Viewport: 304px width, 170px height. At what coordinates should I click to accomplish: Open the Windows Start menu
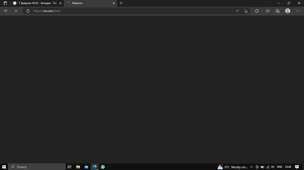click(4, 167)
